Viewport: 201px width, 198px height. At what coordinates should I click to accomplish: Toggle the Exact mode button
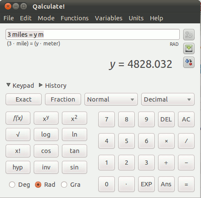tap(23, 99)
